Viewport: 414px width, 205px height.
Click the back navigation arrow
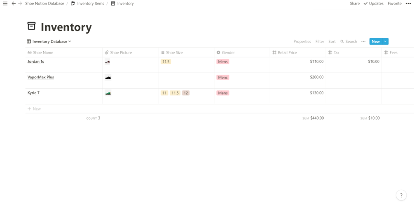(x=14, y=3)
